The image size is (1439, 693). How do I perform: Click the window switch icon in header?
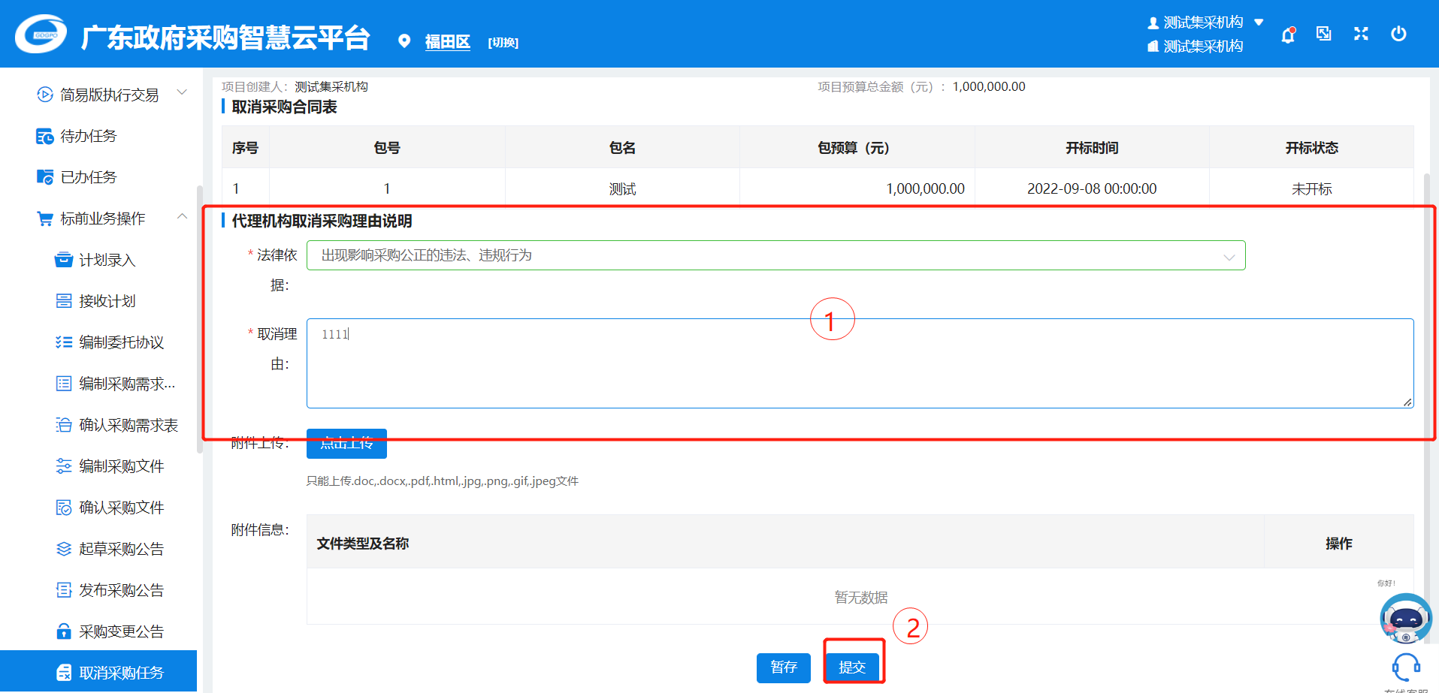click(x=1324, y=34)
